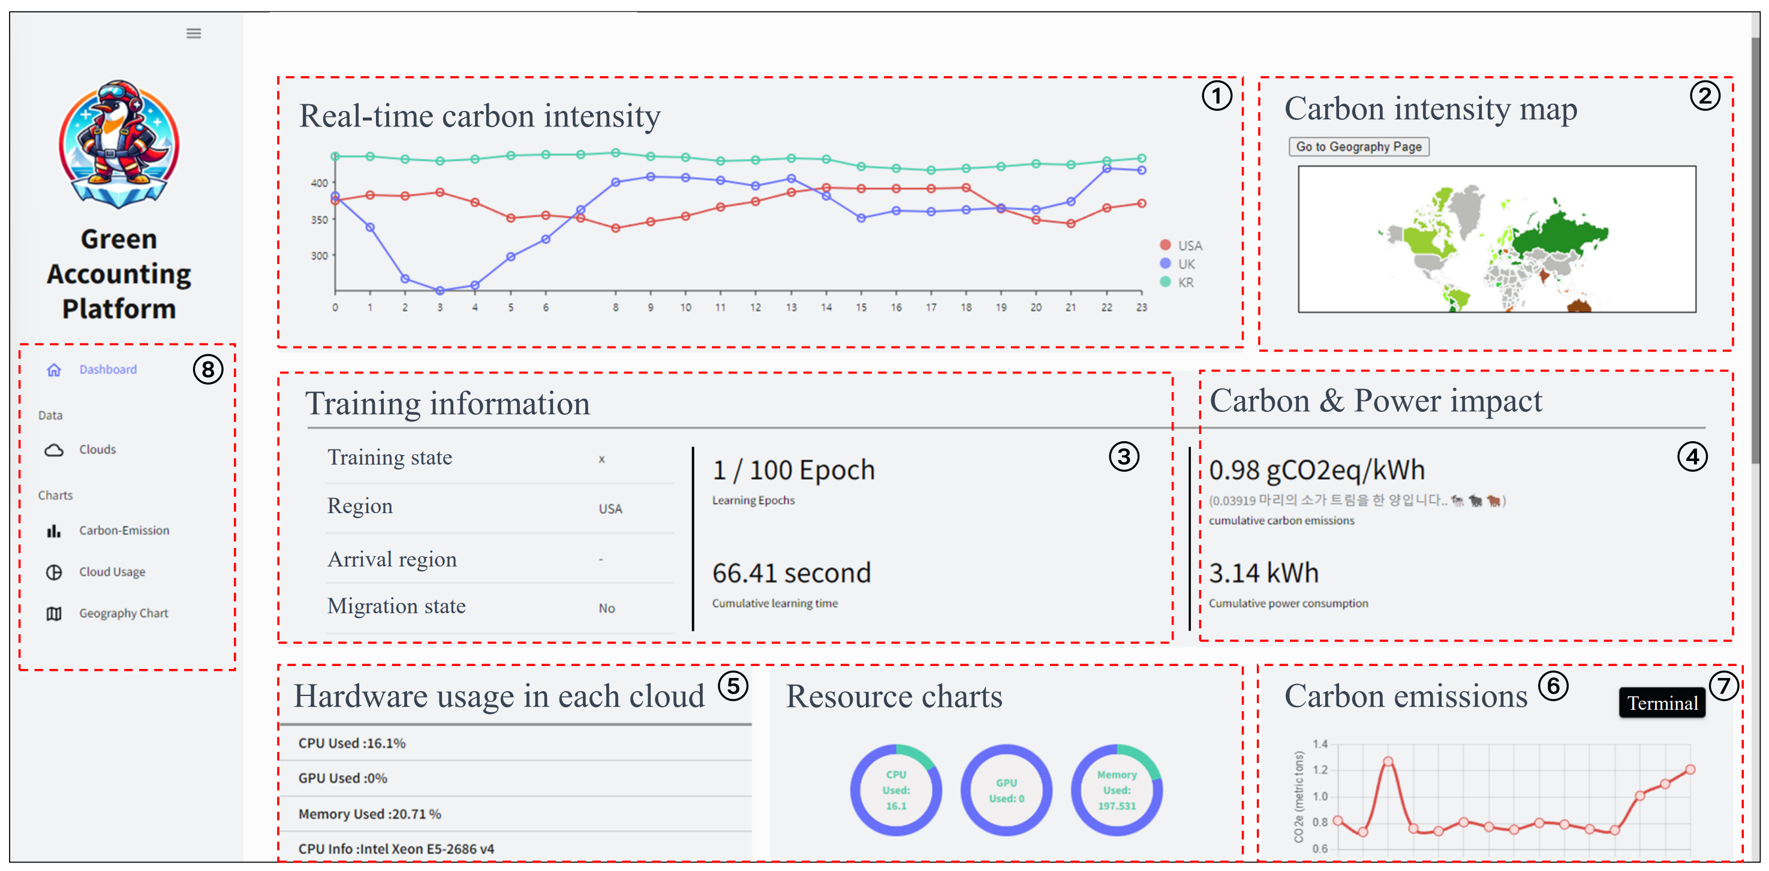This screenshot has width=1769, height=871.
Task: Click the Go to Geography Page button
Action: 1358,146
